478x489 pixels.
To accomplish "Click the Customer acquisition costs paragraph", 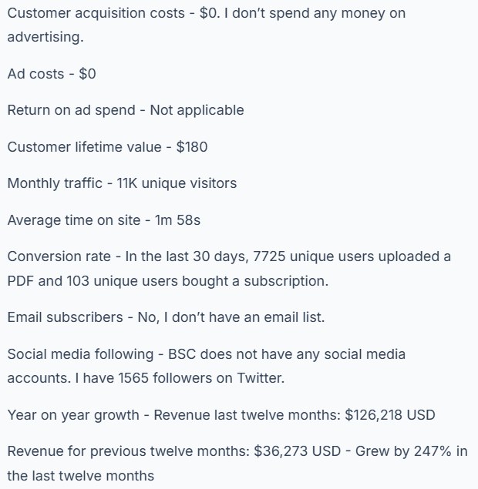I will click(207, 25).
